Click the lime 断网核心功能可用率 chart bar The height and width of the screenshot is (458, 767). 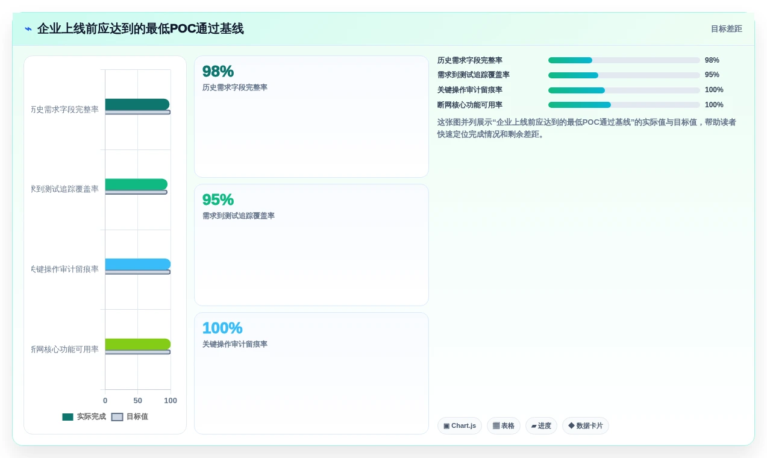coord(138,344)
